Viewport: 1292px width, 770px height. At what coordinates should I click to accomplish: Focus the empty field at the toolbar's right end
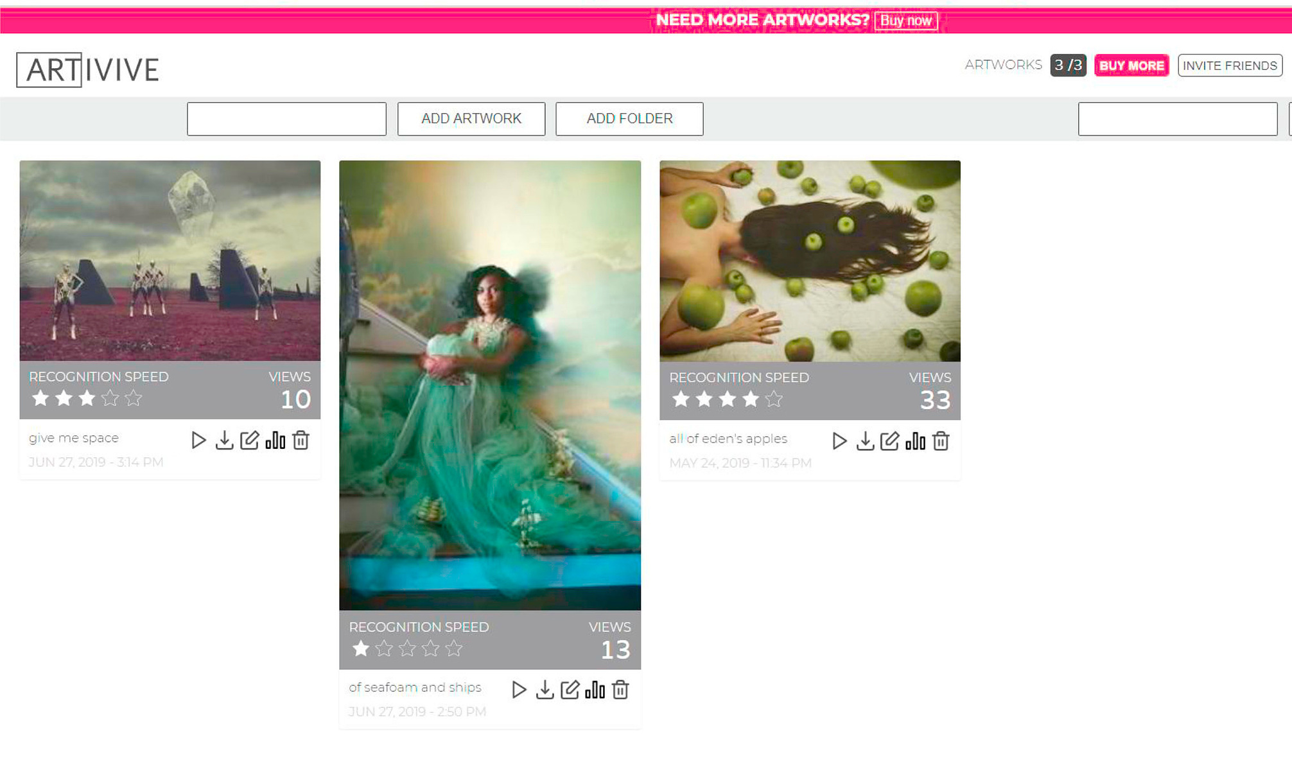click(1178, 119)
